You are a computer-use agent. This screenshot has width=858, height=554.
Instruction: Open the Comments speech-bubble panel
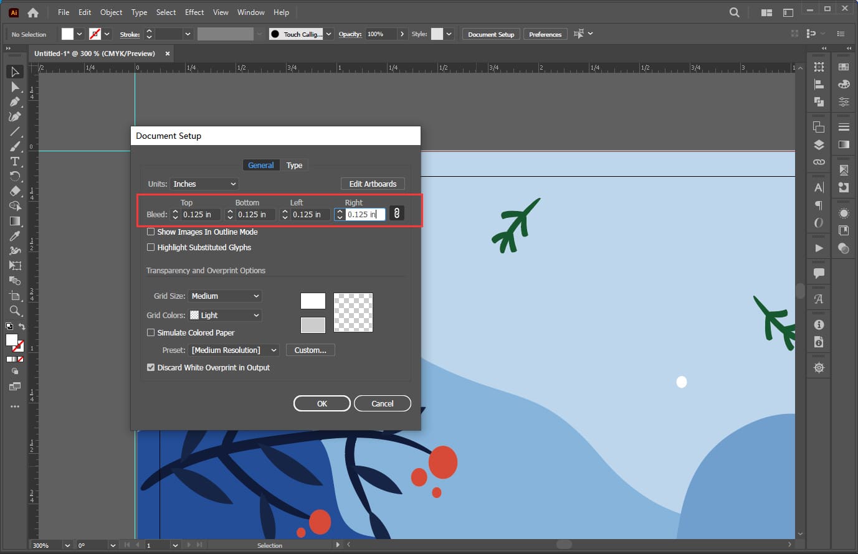point(819,273)
